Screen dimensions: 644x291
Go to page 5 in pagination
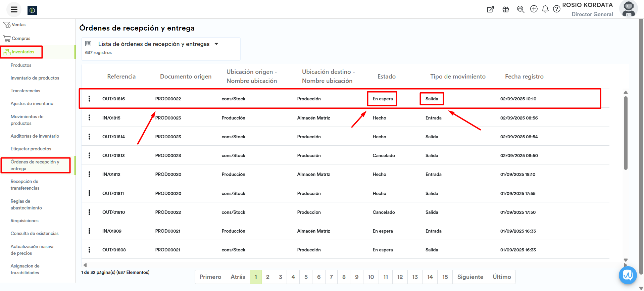pos(306,277)
